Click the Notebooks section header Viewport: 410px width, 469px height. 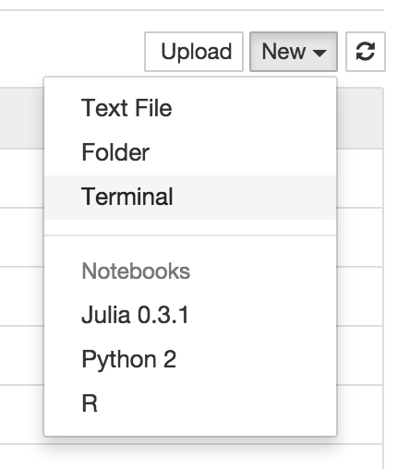click(x=136, y=271)
